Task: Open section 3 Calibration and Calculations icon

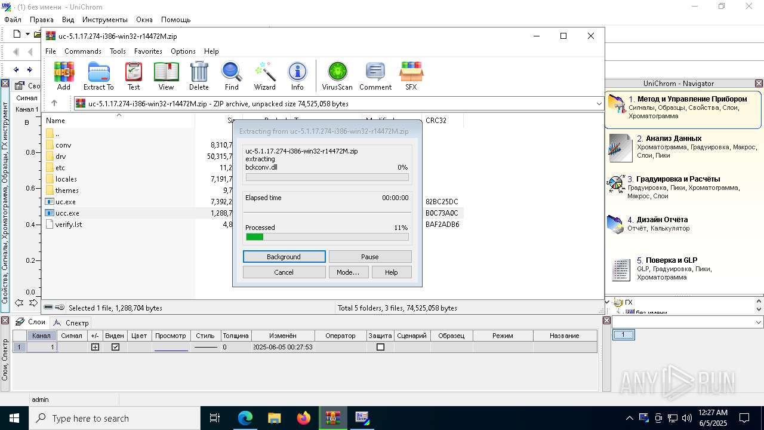Action: [616, 184]
